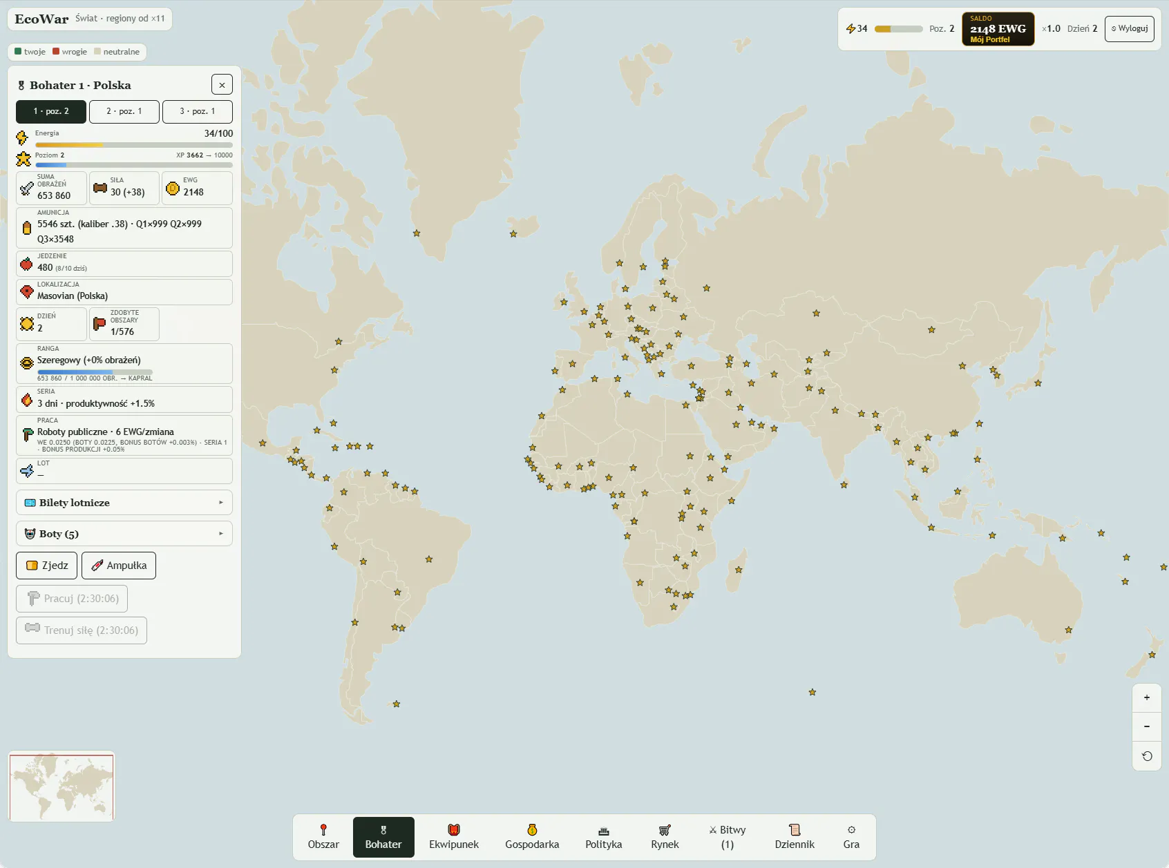
Task: Reset the map view with rotate icon
Action: click(1147, 756)
